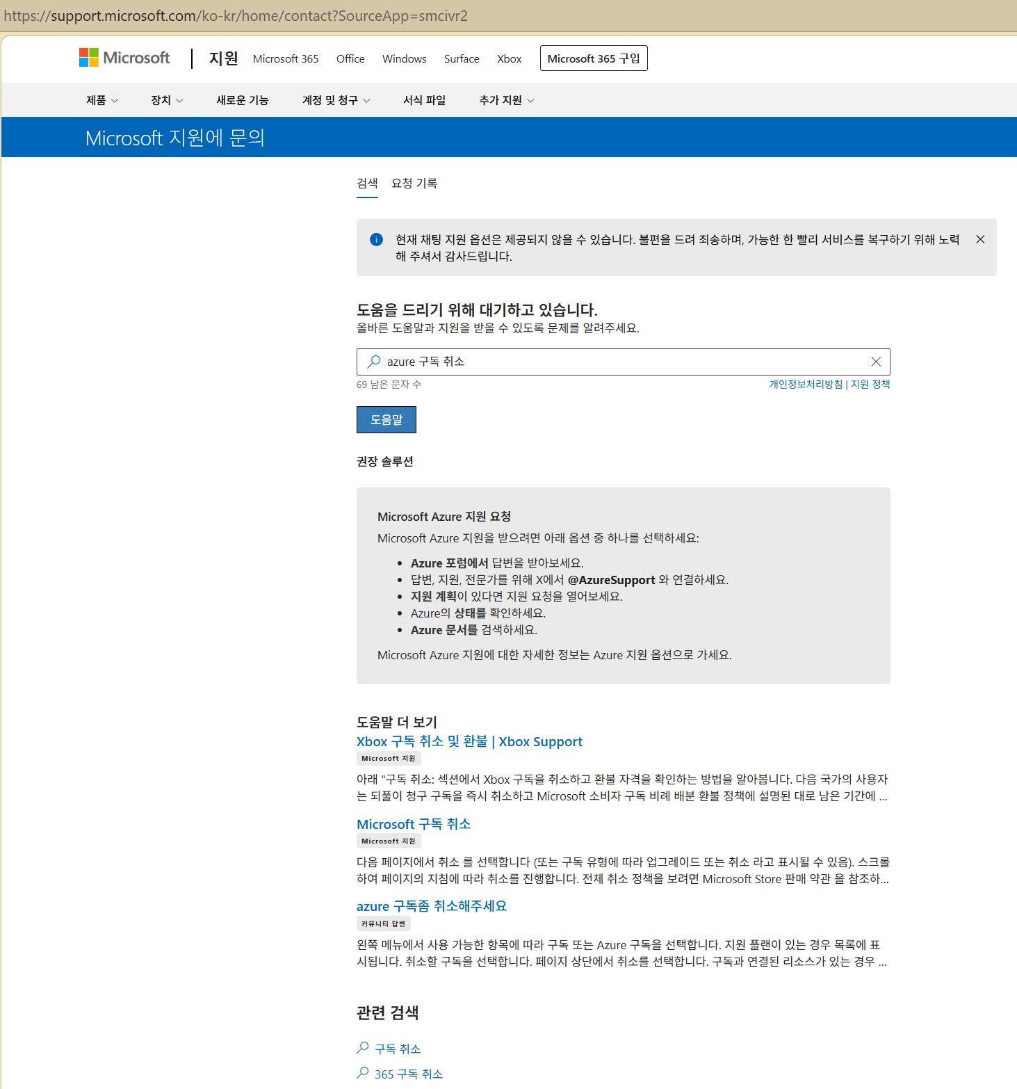Open azure 구독좀 취소해주세요 result
This screenshot has height=1089, width=1017.
[432, 906]
